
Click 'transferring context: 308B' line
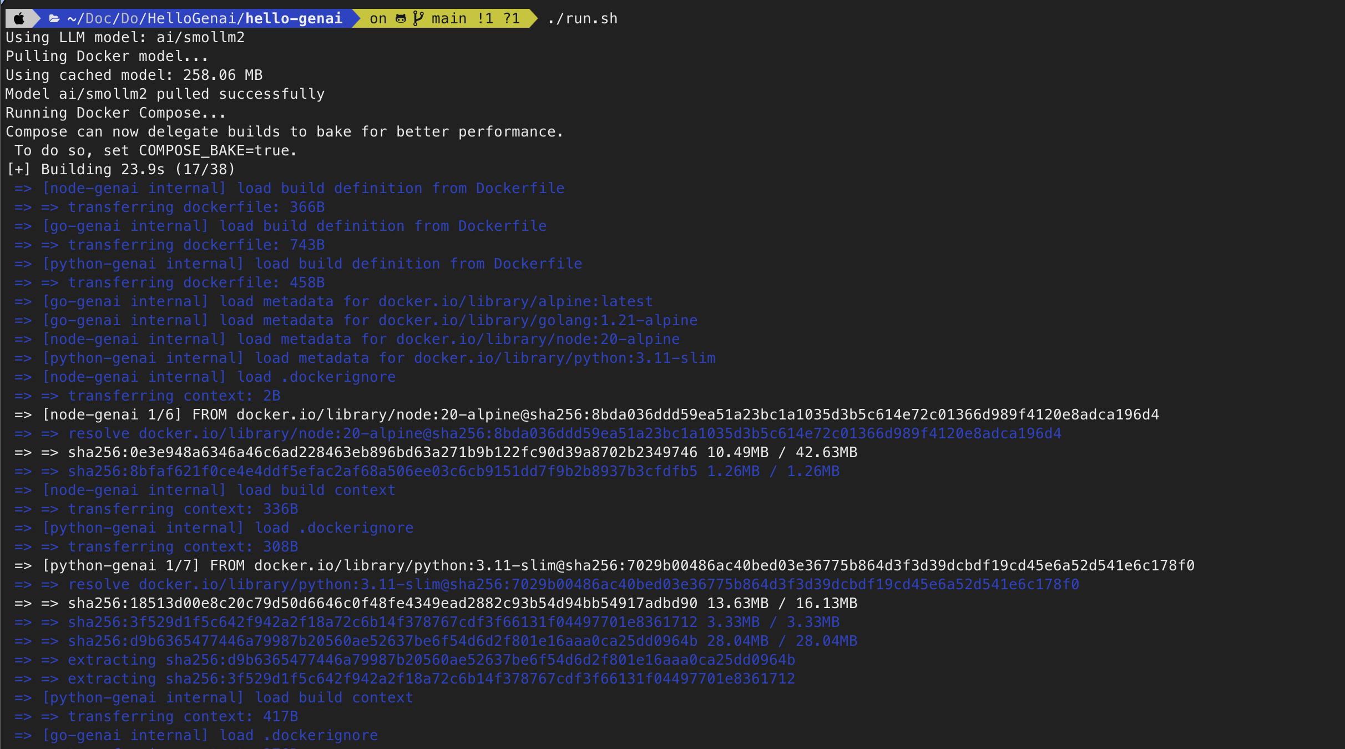tap(156, 547)
